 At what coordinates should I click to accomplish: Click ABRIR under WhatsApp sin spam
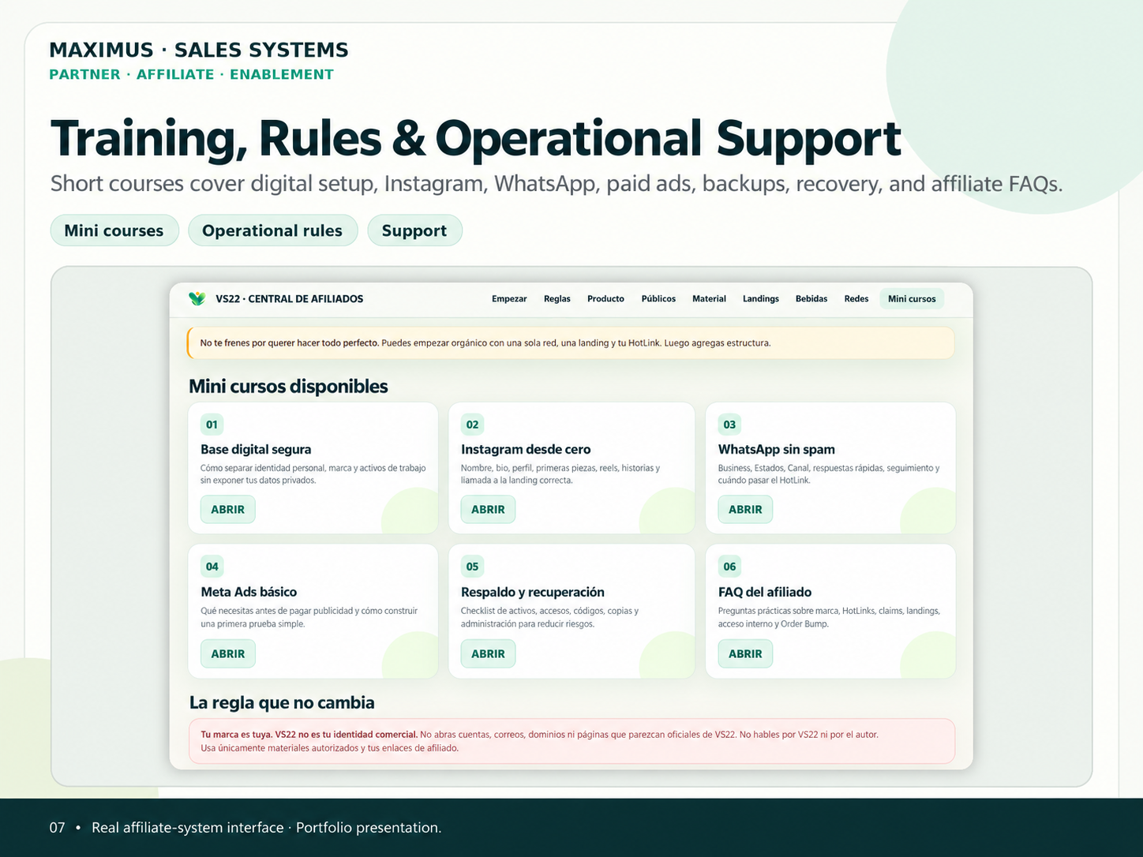tap(745, 510)
